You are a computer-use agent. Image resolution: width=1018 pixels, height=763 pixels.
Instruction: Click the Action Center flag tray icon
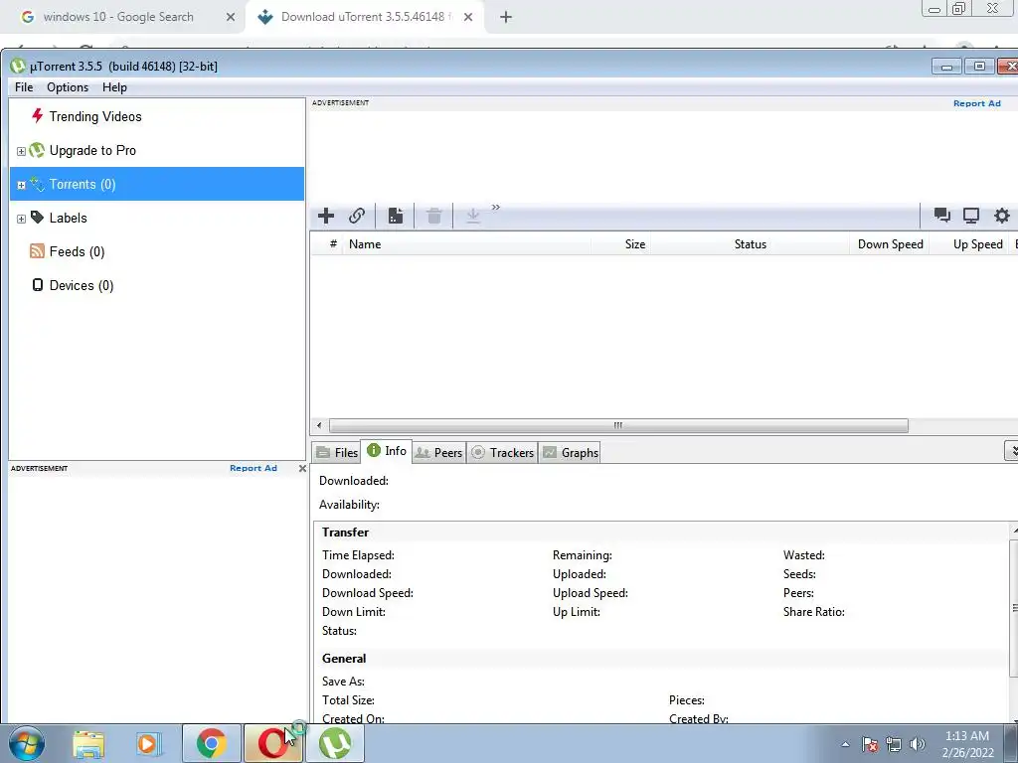tap(870, 744)
